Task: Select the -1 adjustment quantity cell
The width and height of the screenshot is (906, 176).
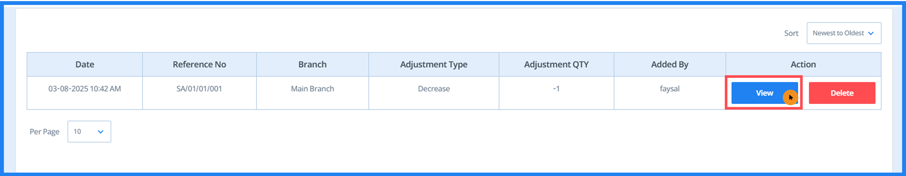Action: pos(556,89)
